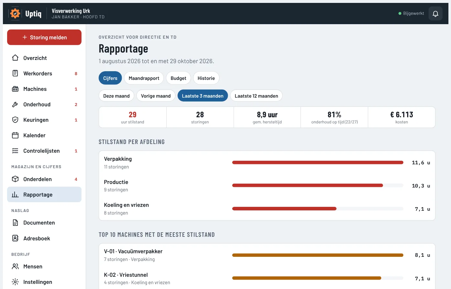Image resolution: width=451 pixels, height=289 pixels.
Task: Open Adresboek in the sidebar
Action: 44,238
